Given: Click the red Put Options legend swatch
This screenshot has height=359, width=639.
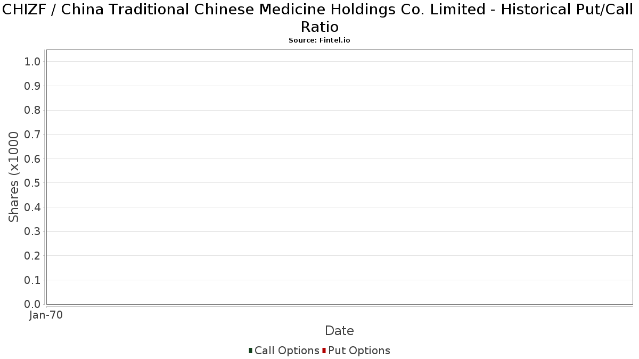Looking at the screenshot, I should (x=324, y=350).
